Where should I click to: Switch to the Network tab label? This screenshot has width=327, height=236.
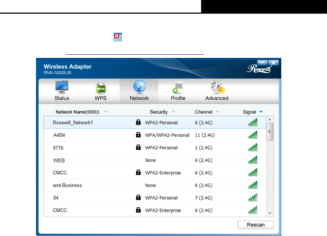[139, 98]
